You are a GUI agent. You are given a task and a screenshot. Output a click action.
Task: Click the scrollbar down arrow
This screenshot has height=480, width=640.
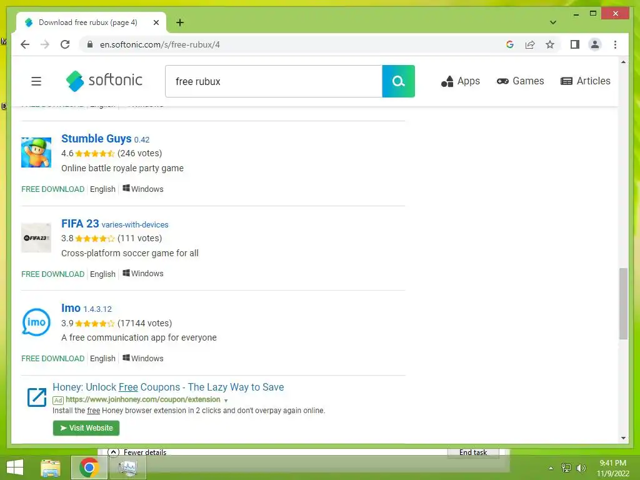pyautogui.click(x=623, y=438)
